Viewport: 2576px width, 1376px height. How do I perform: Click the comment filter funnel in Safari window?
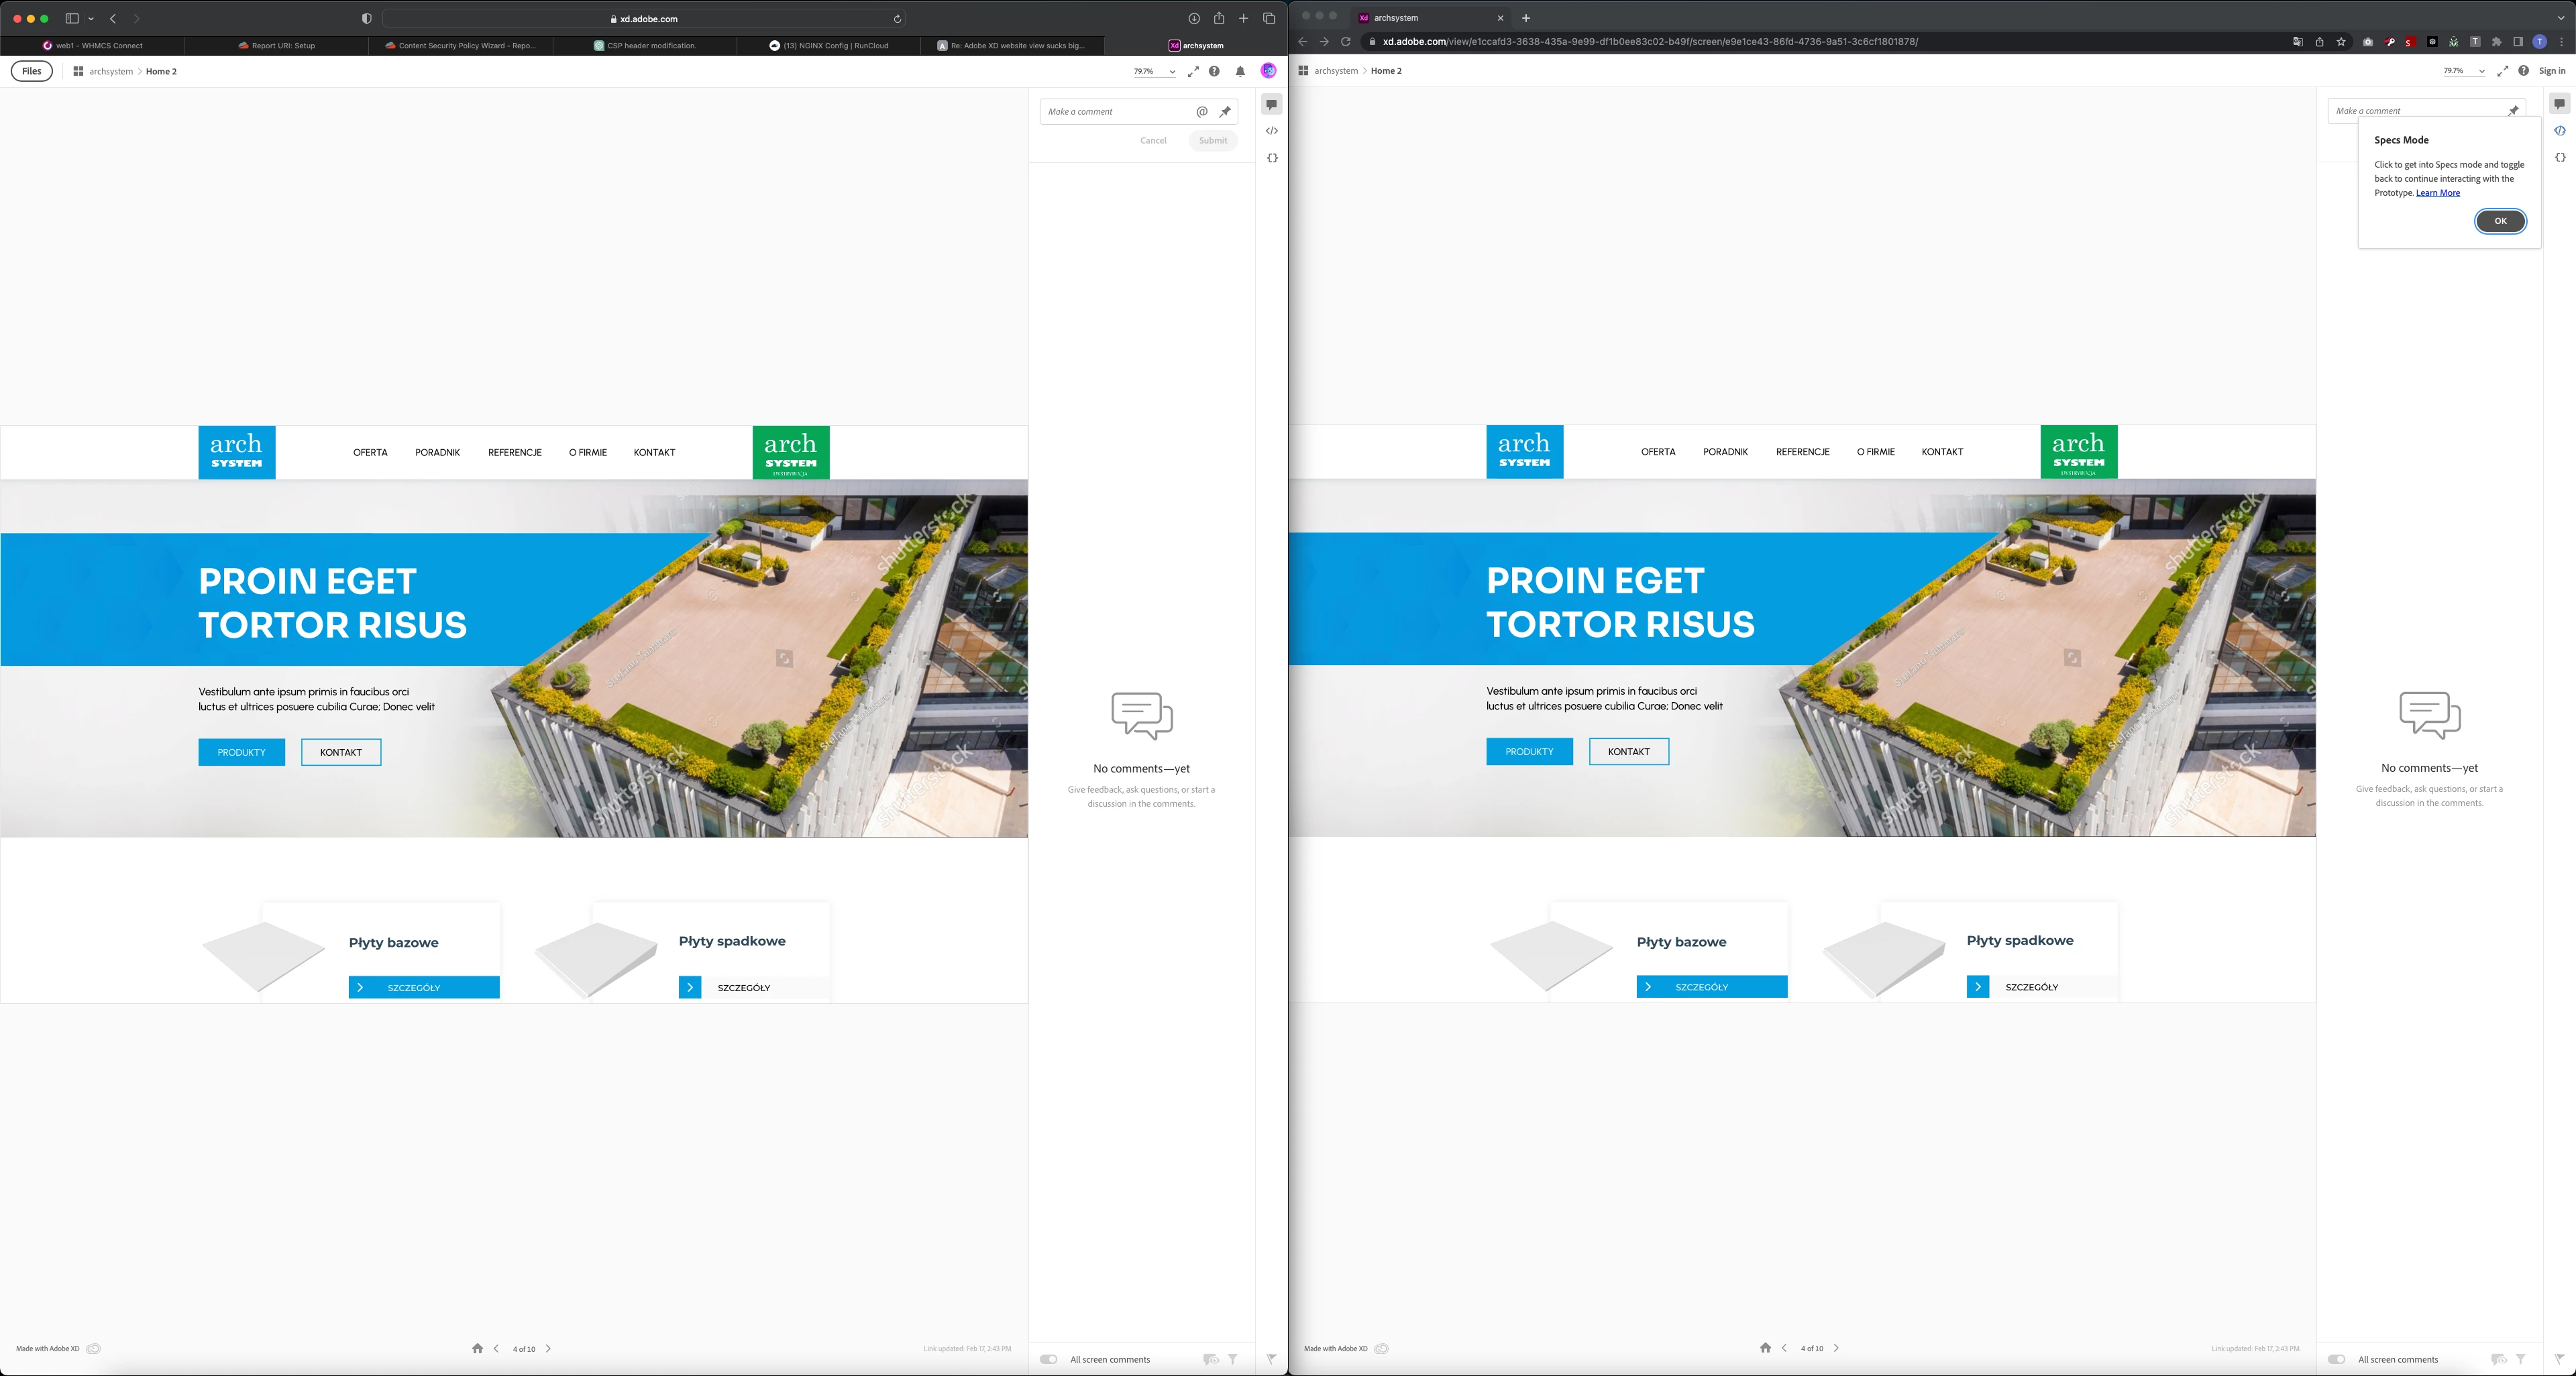[1233, 1359]
